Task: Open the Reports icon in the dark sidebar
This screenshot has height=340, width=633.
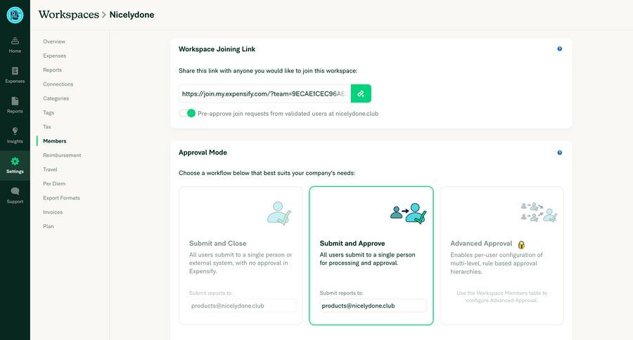Action: pyautogui.click(x=15, y=101)
